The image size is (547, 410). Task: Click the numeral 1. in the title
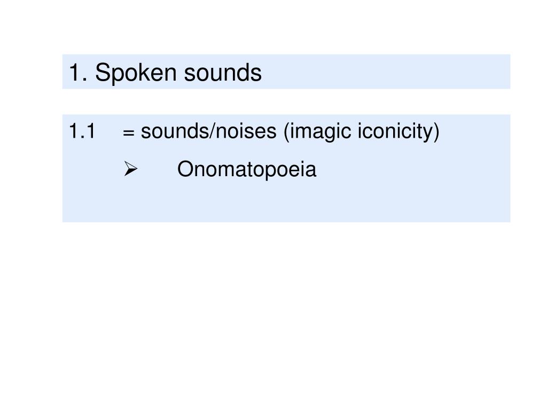tap(78, 73)
